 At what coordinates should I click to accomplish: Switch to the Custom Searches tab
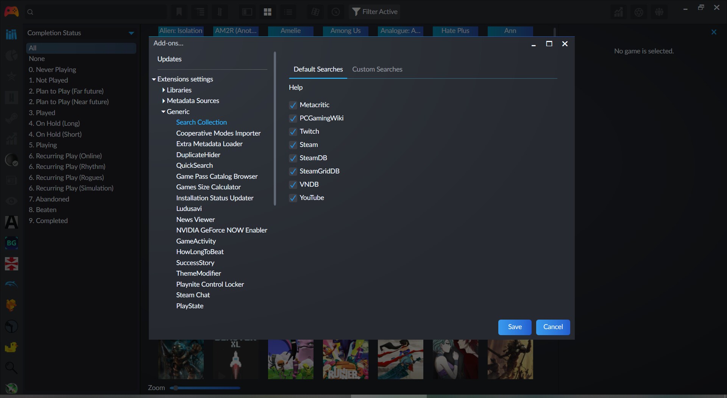(377, 69)
